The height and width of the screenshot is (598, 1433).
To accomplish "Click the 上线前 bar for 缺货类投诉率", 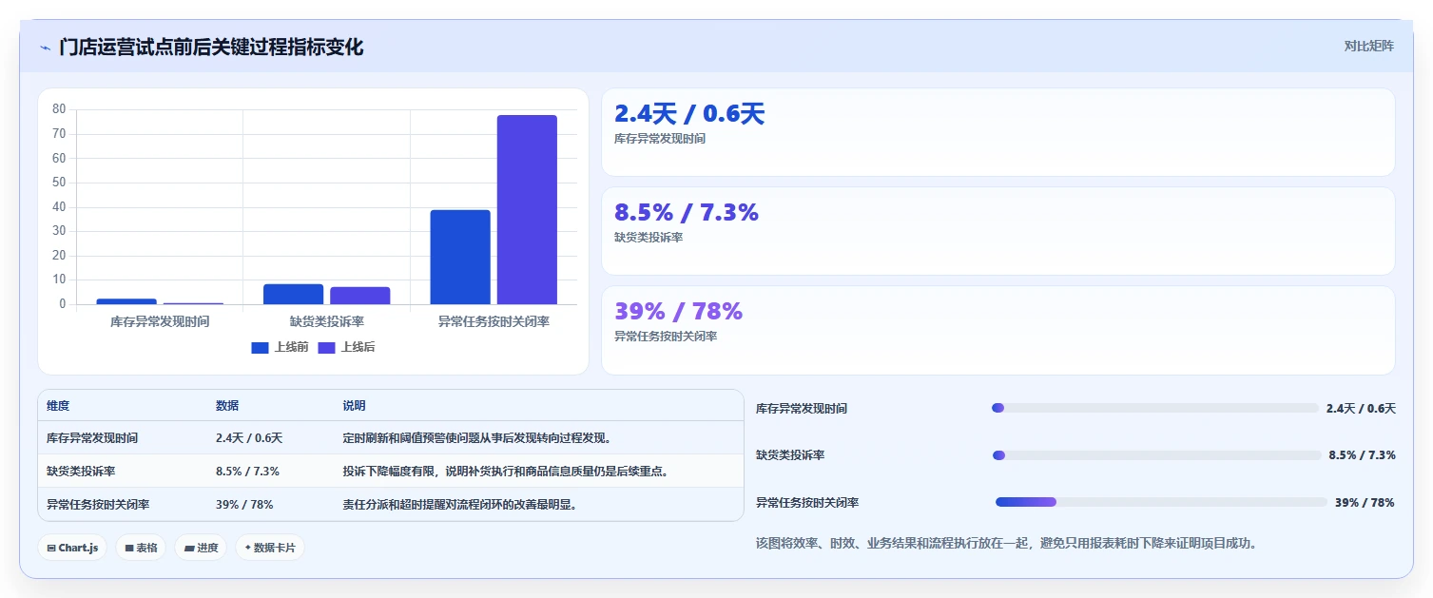I will pyautogui.click(x=293, y=295).
